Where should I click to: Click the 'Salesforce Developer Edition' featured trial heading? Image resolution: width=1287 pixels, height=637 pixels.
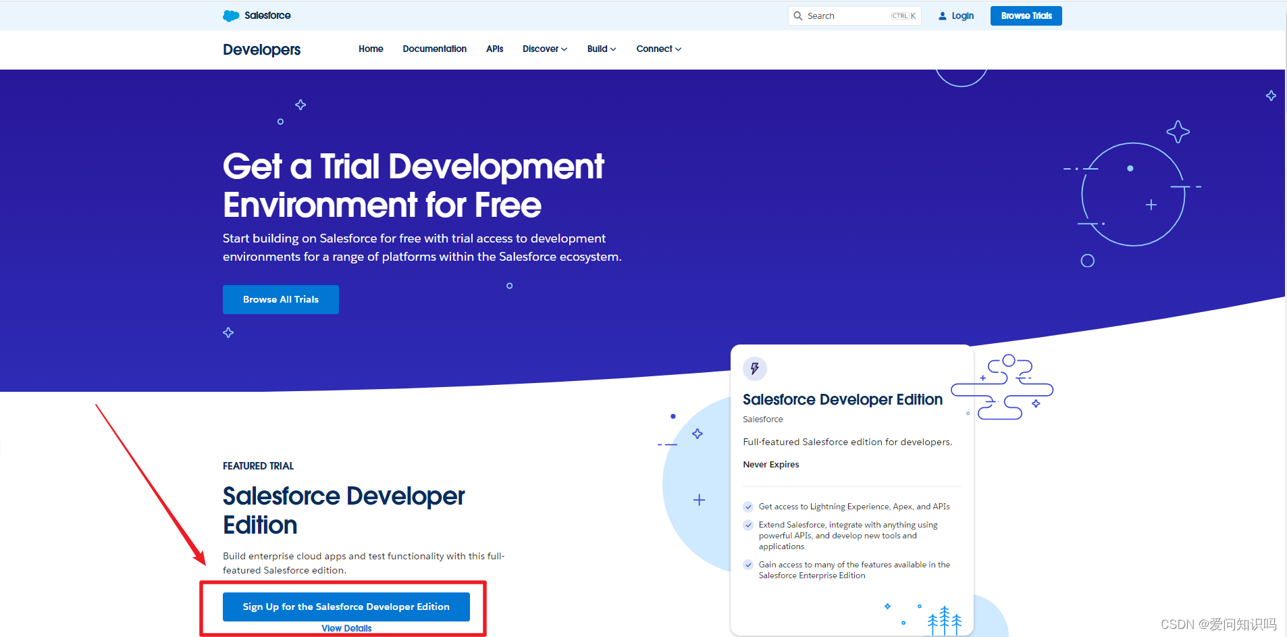coord(344,510)
